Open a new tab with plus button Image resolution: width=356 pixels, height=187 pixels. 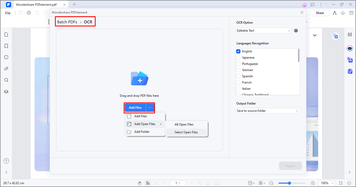click(x=74, y=4)
